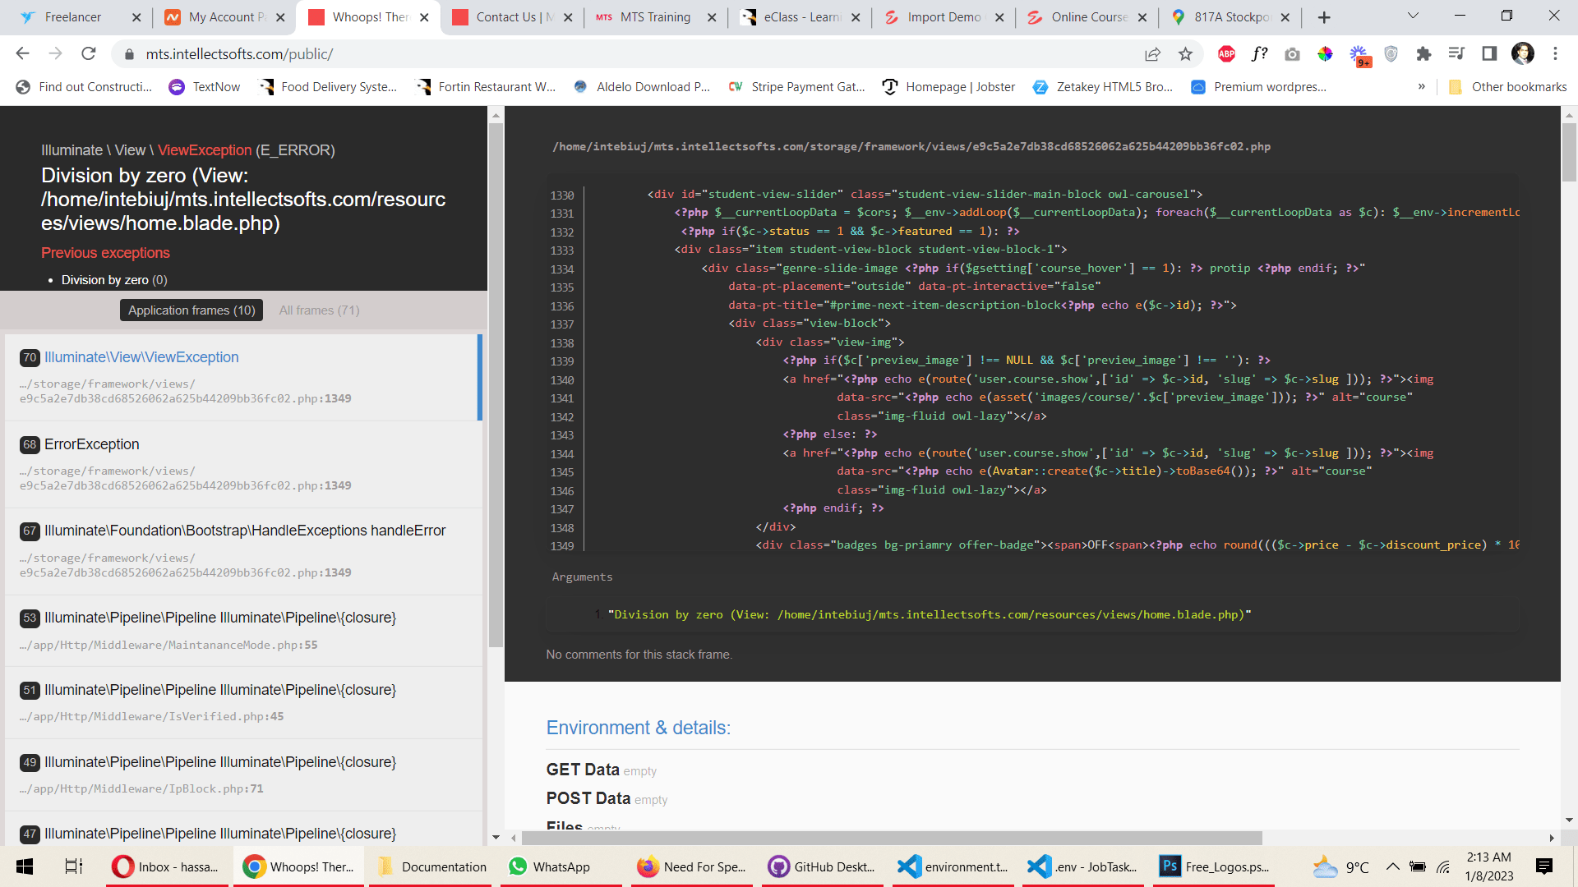The width and height of the screenshot is (1578, 887).
Task: Expand the tab search dropdown arrow
Action: tap(1413, 16)
